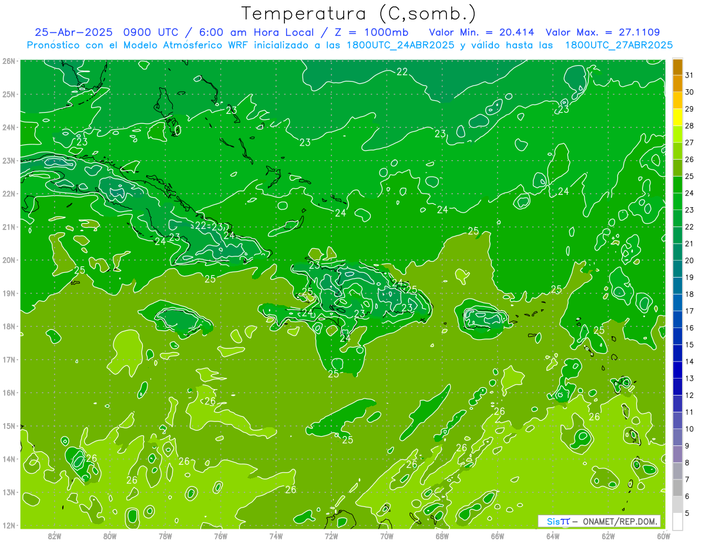Click the 26N latitude axis label
The height and width of the screenshot is (544, 705).
(x=9, y=61)
